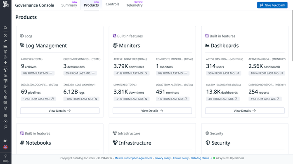Go to the Telemetry preview tab
Image resolution: width=293 pixels, height=164 pixels.
pos(135,5)
